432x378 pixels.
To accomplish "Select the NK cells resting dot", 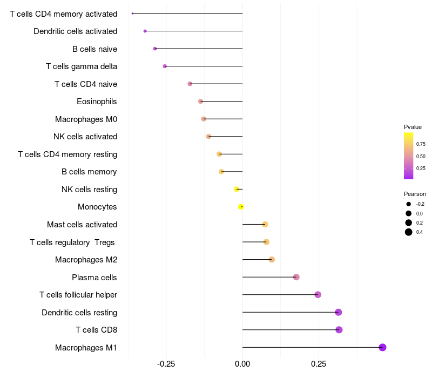I will coord(237,190).
